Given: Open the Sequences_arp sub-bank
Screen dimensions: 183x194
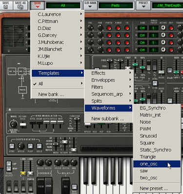Looking at the screenshot, I should 108,94.
